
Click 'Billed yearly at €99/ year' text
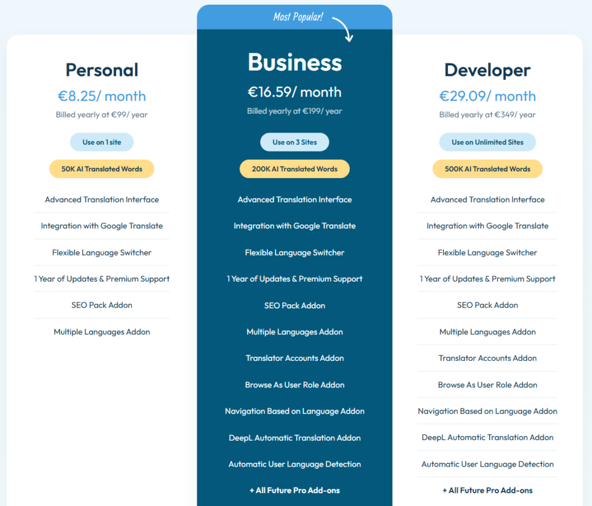coord(102,115)
